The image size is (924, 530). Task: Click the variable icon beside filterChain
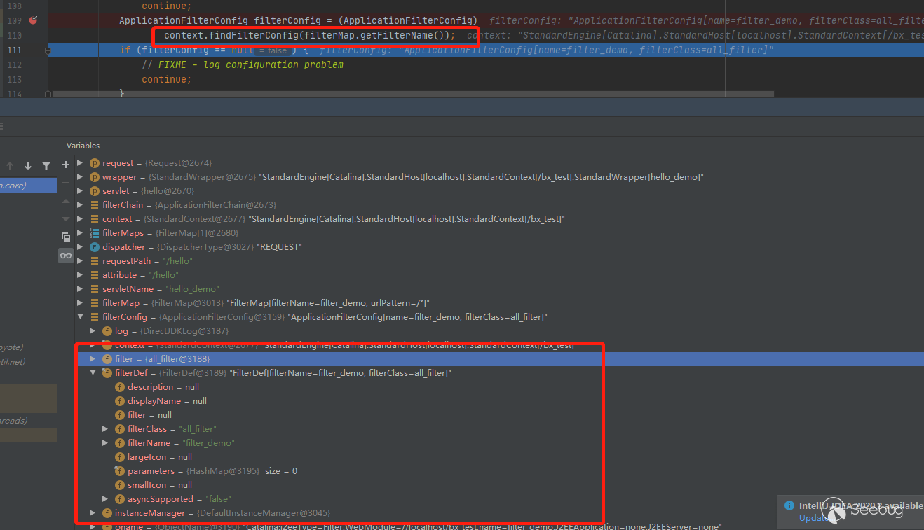coord(95,205)
